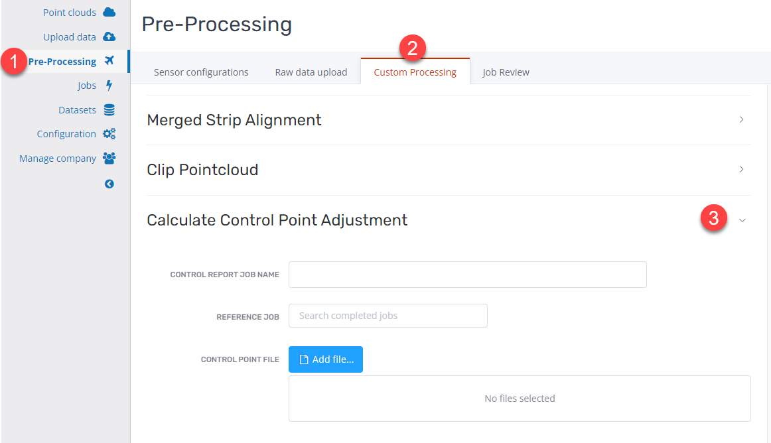Expand the Merged Strip Alignment section
Screen dimensions: 771x443
point(741,119)
